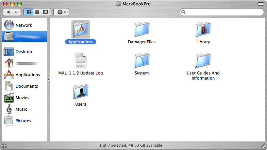Screen dimensions: 267x150
Task: Click the MarkBookPro disk icon in title bar
Action: (118, 4)
